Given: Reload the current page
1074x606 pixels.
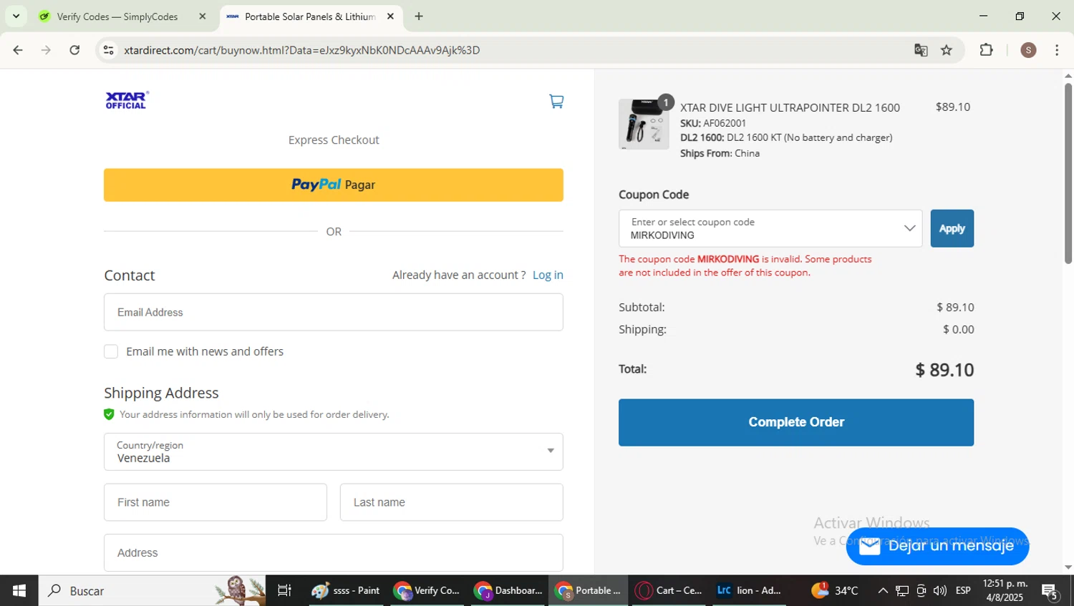Looking at the screenshot, I should [74, 50].
